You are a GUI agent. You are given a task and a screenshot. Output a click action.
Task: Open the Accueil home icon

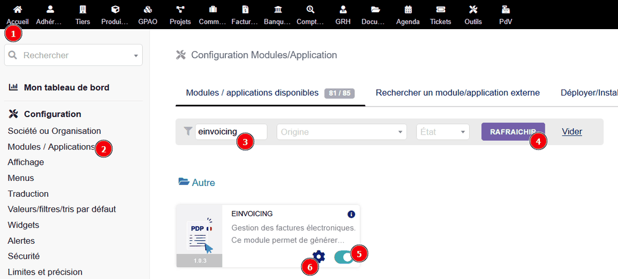point(18,10)
